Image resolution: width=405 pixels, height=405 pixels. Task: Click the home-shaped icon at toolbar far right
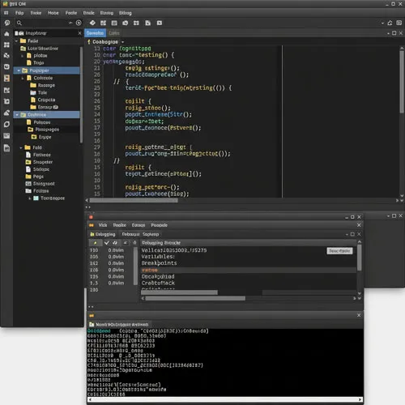point(390,23)
